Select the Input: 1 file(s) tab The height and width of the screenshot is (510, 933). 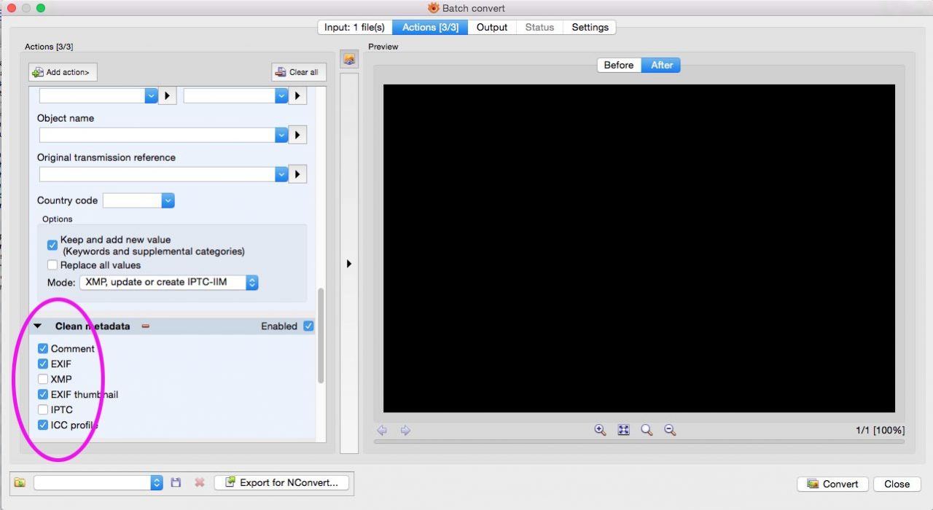pos(355,27)
